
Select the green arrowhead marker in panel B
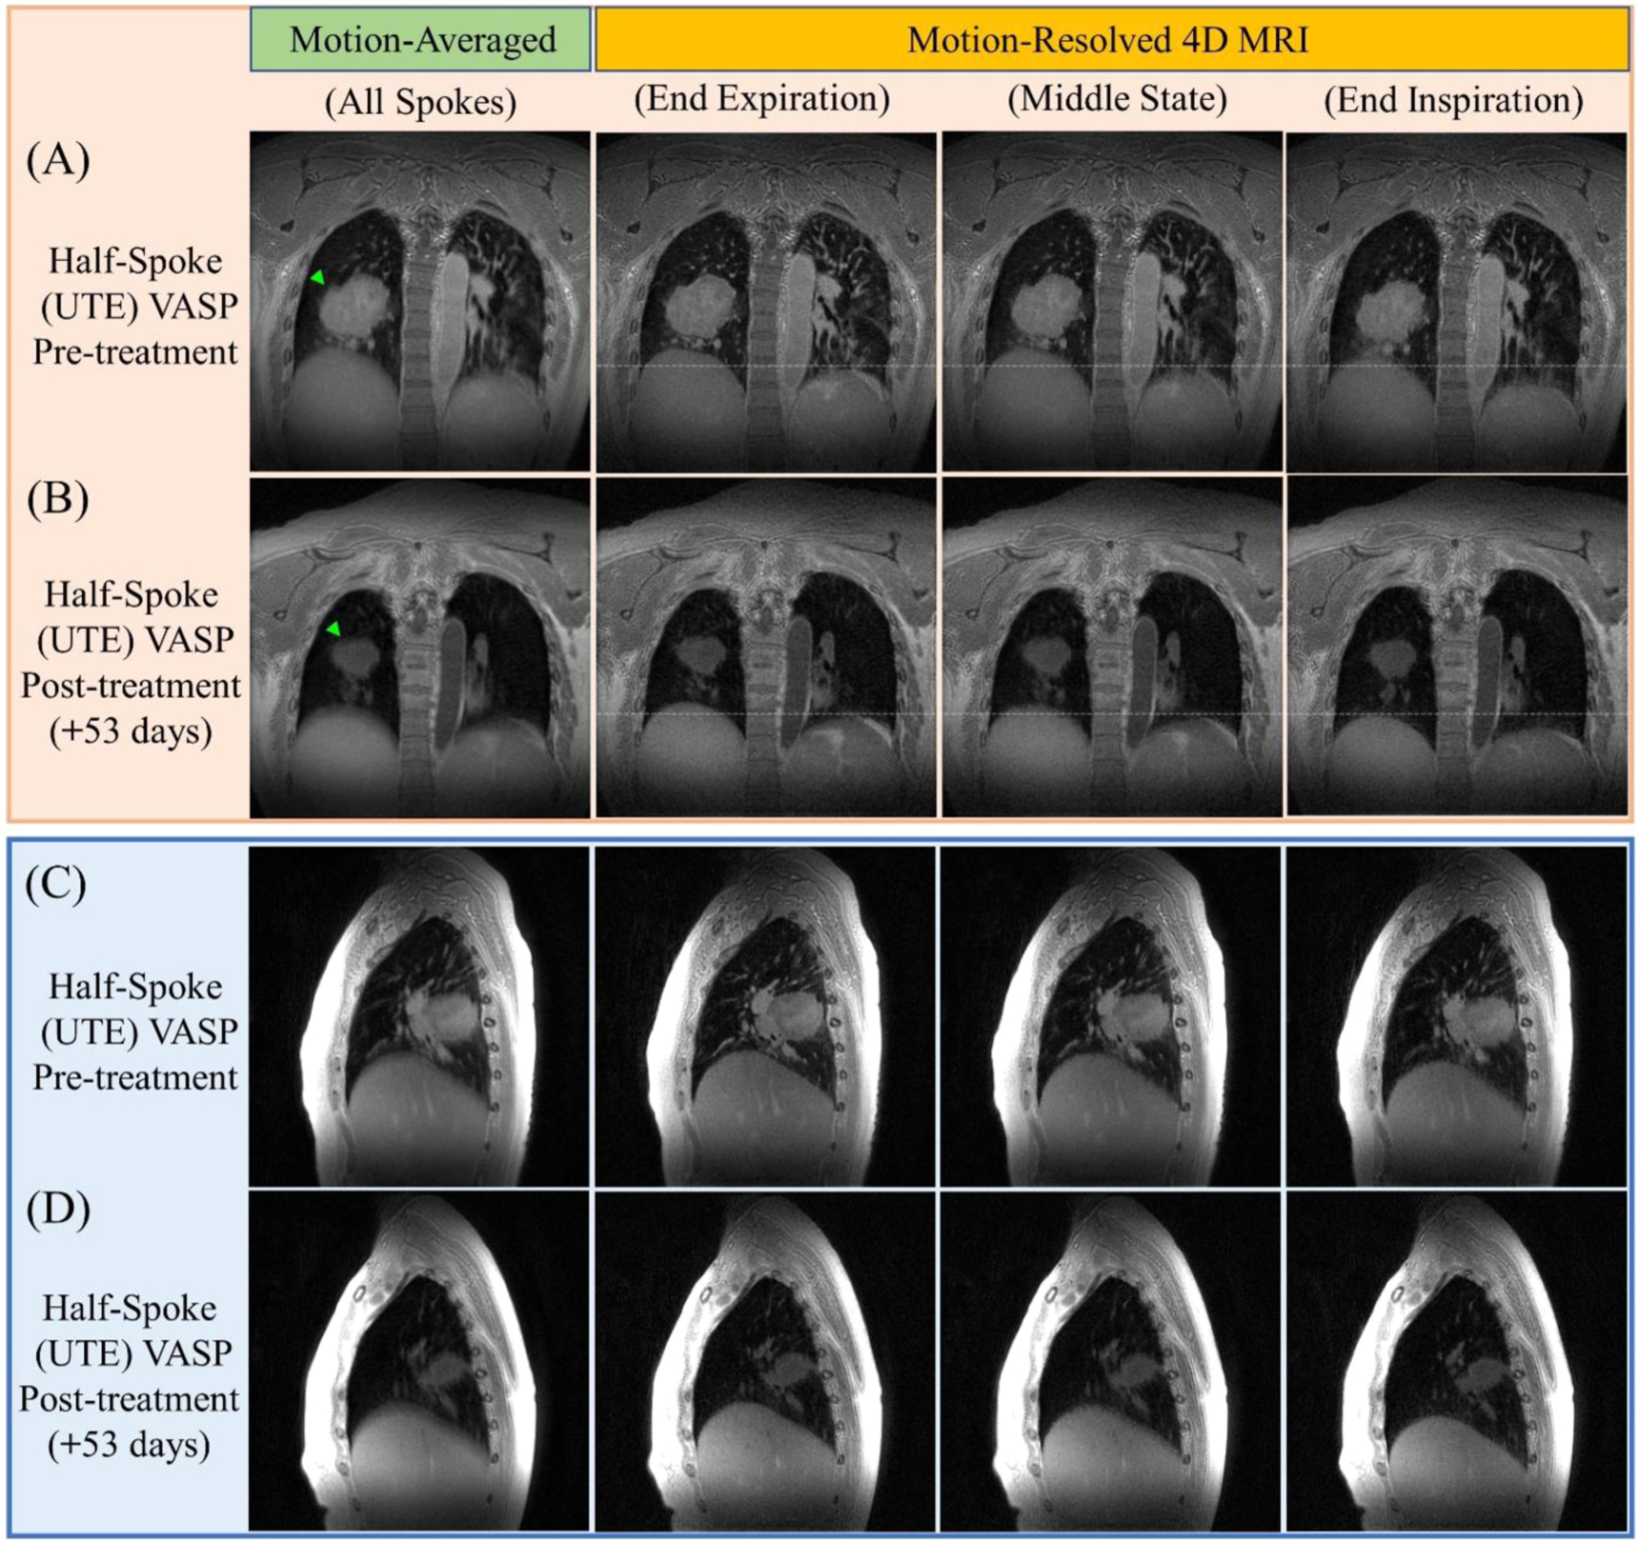click(334, 629)
